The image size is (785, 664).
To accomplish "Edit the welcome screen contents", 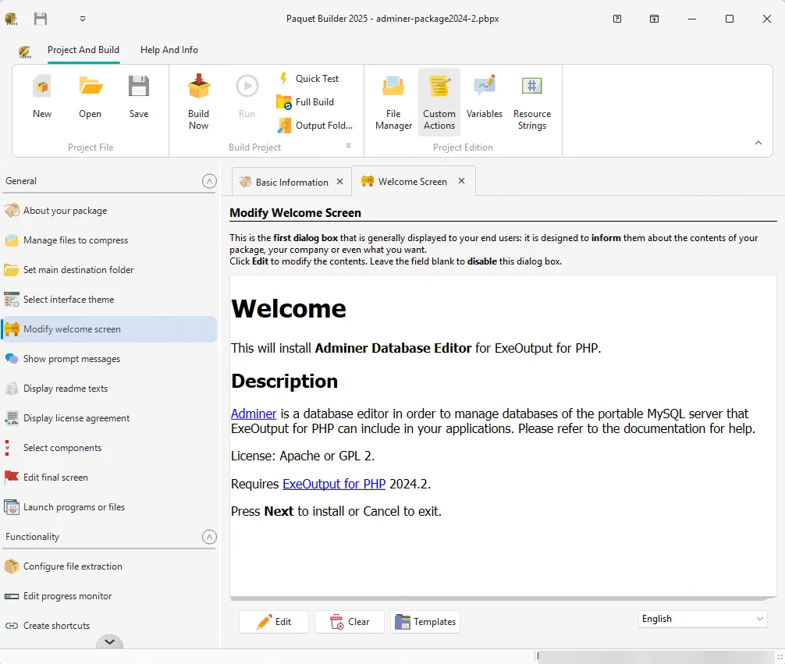I will tap(273, 622).
